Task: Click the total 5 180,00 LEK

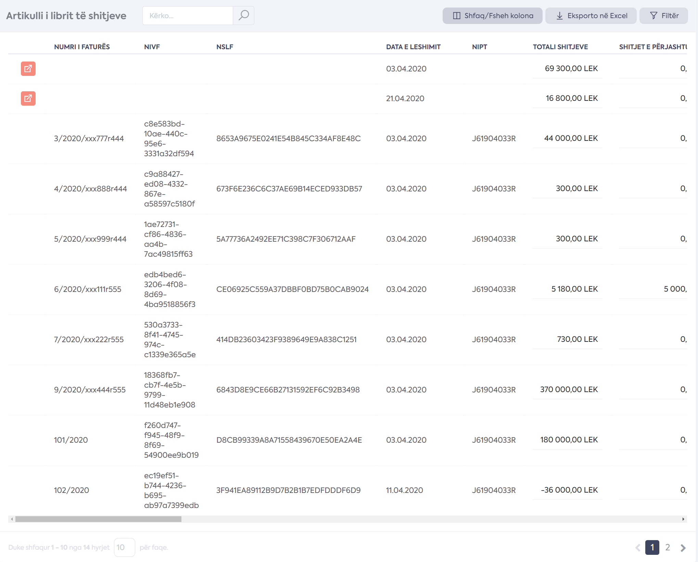Action: click(574, 289)
